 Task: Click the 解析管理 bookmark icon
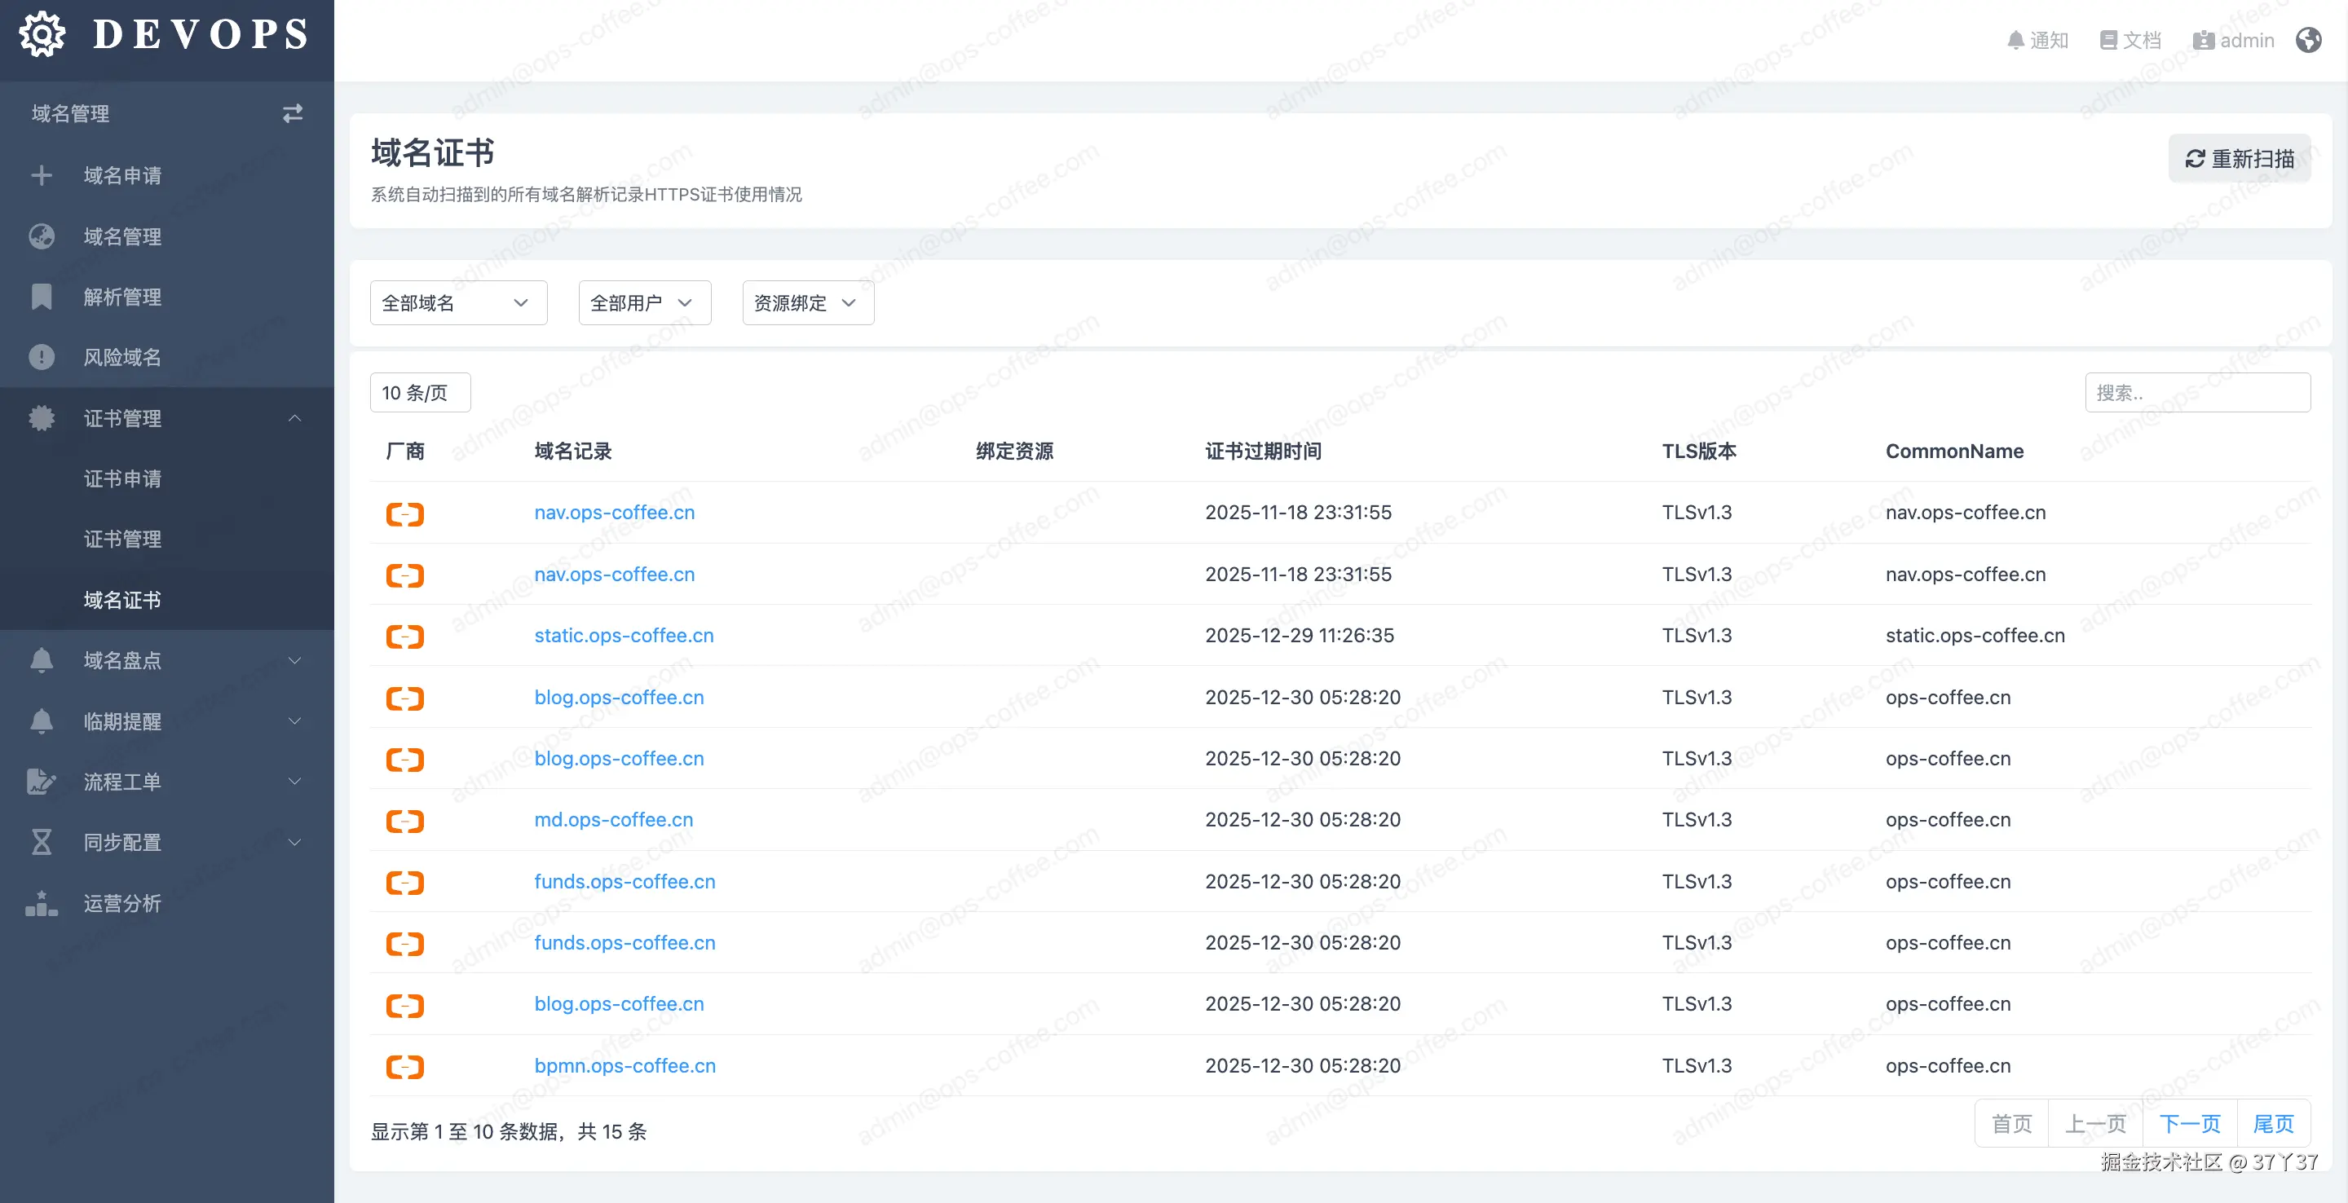point(42,296)
